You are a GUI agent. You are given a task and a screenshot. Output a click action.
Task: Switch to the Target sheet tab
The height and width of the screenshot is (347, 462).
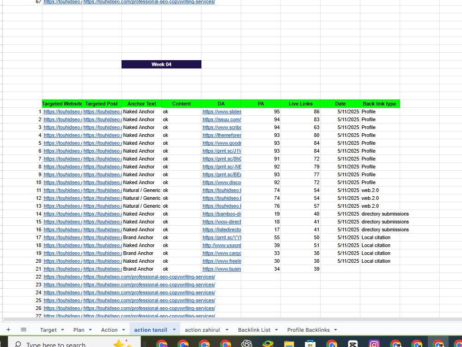(x=49, y=330)
